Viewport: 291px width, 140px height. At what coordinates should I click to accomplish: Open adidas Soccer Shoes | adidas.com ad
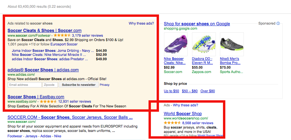tap(43, 70)
